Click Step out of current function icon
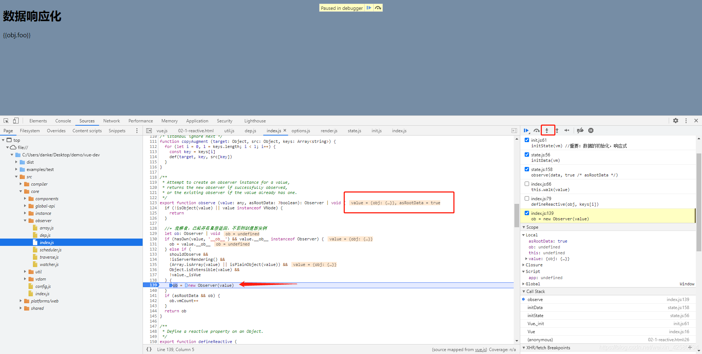702x354 pixels. tap(557, 130)
